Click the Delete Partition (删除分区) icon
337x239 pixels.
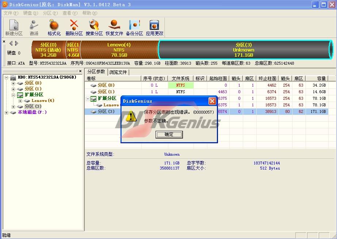click(74, 27)
